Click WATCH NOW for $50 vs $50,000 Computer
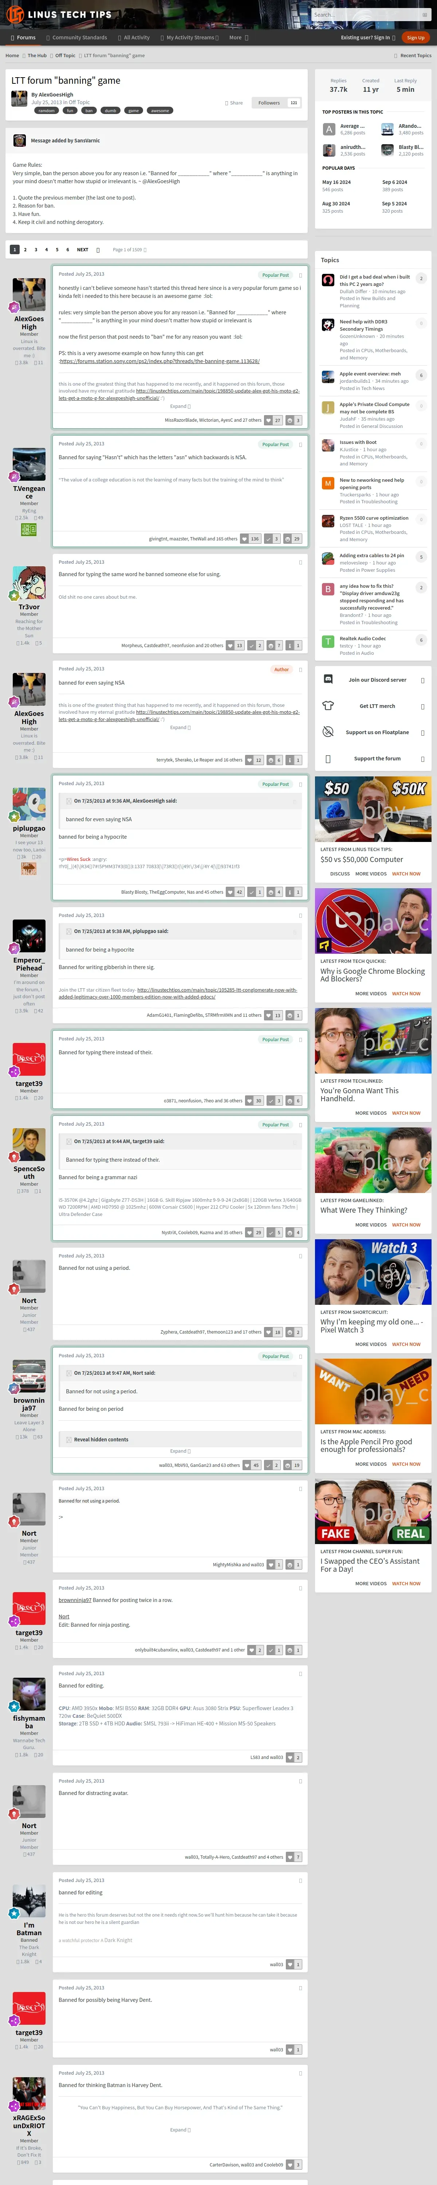This screenshot has height=2185, width=437. [406, 874]
